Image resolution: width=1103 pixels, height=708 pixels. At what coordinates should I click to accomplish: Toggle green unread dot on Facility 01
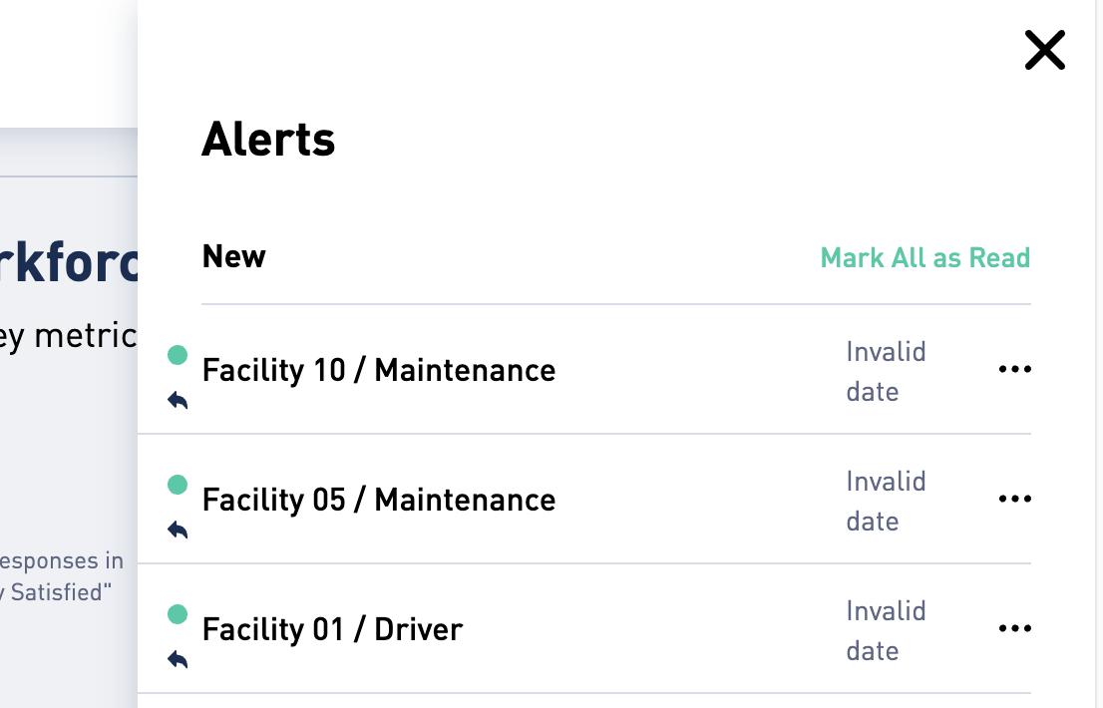[178, 614]
